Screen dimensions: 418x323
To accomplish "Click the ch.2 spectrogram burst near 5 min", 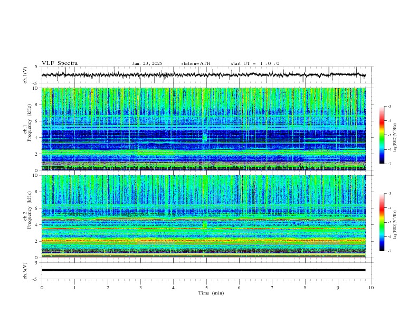I will [x=205, y=224].
